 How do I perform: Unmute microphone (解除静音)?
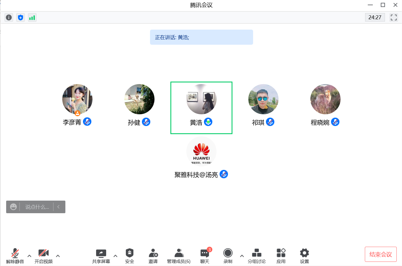coord(15,256)
